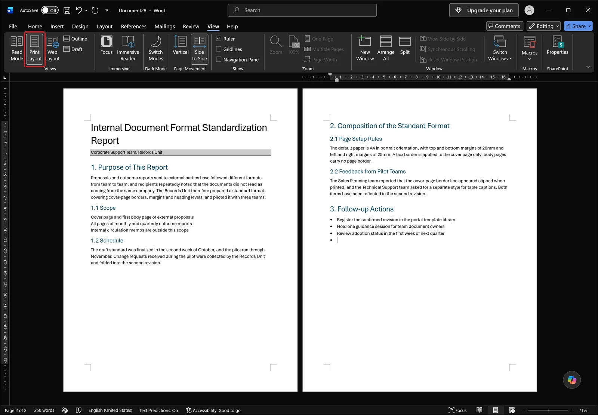Click Print Layout icon in status bar
Viewport: 598px width, 415px height.
[495, 410]
